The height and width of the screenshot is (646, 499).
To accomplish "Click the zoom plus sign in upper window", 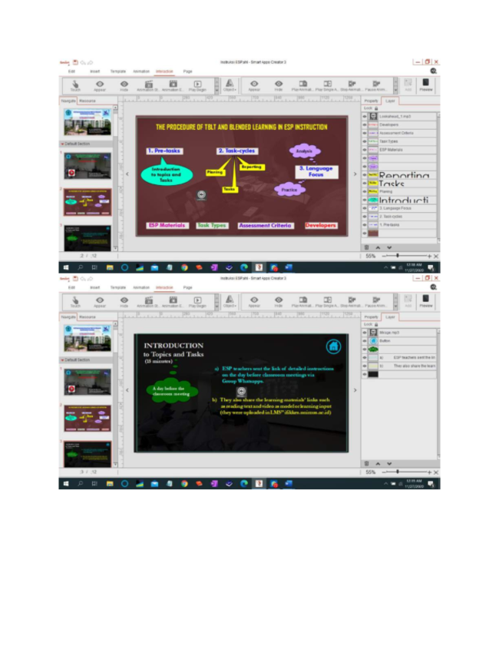I will click(x=429, y=256).
